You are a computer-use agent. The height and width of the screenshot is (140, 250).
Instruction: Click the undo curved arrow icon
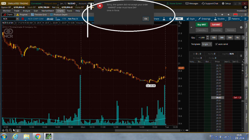click(x=217, y=15)
